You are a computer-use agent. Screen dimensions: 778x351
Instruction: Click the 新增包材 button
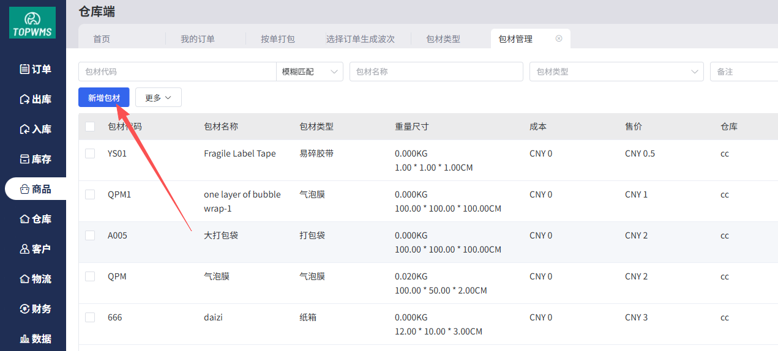(103, 98)
